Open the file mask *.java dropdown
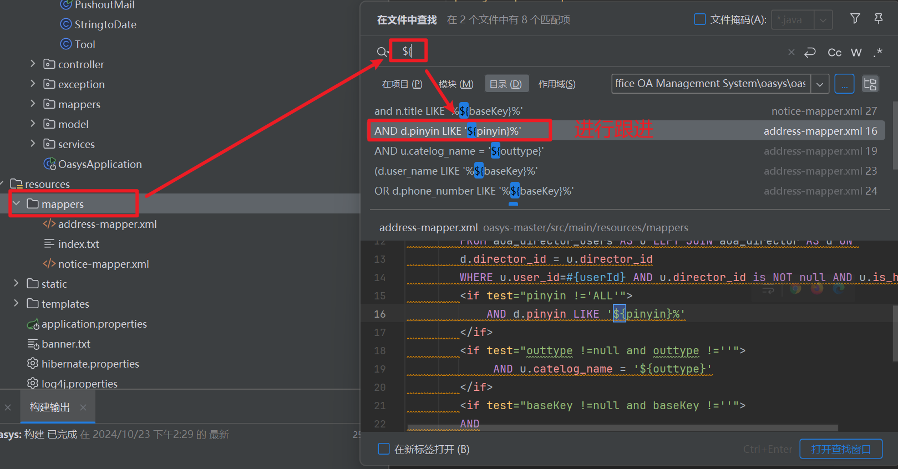Viewport: 898px width, 469px height. [823, 20]
